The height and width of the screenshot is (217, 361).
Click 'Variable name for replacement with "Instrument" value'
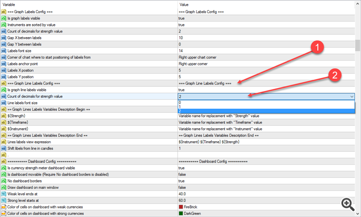(220, 129)
